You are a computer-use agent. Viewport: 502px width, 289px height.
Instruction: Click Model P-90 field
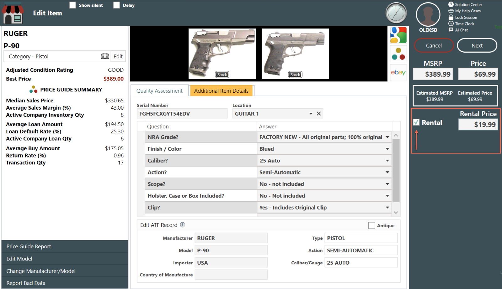231,250
